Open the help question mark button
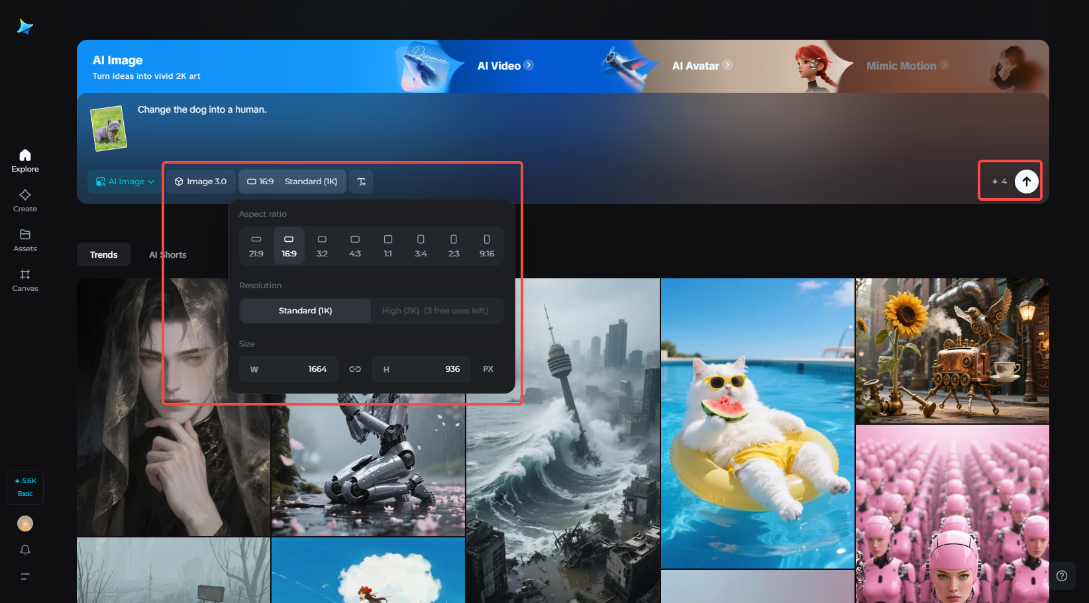1089x603 pixels. [x=1062, y=576]
